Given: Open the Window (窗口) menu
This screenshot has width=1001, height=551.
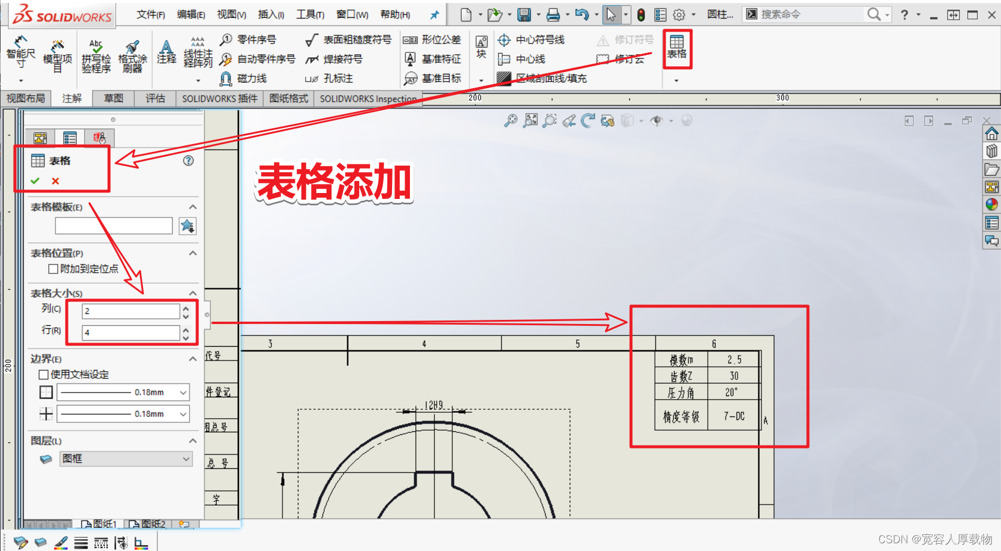Looking at the screenshot, I should (x=352, y=14).
